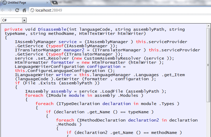Click the scrollbar up arrow in code pane
Viewport: 211px width, 137px height.
pyautogui.click(x=208, y=26)
